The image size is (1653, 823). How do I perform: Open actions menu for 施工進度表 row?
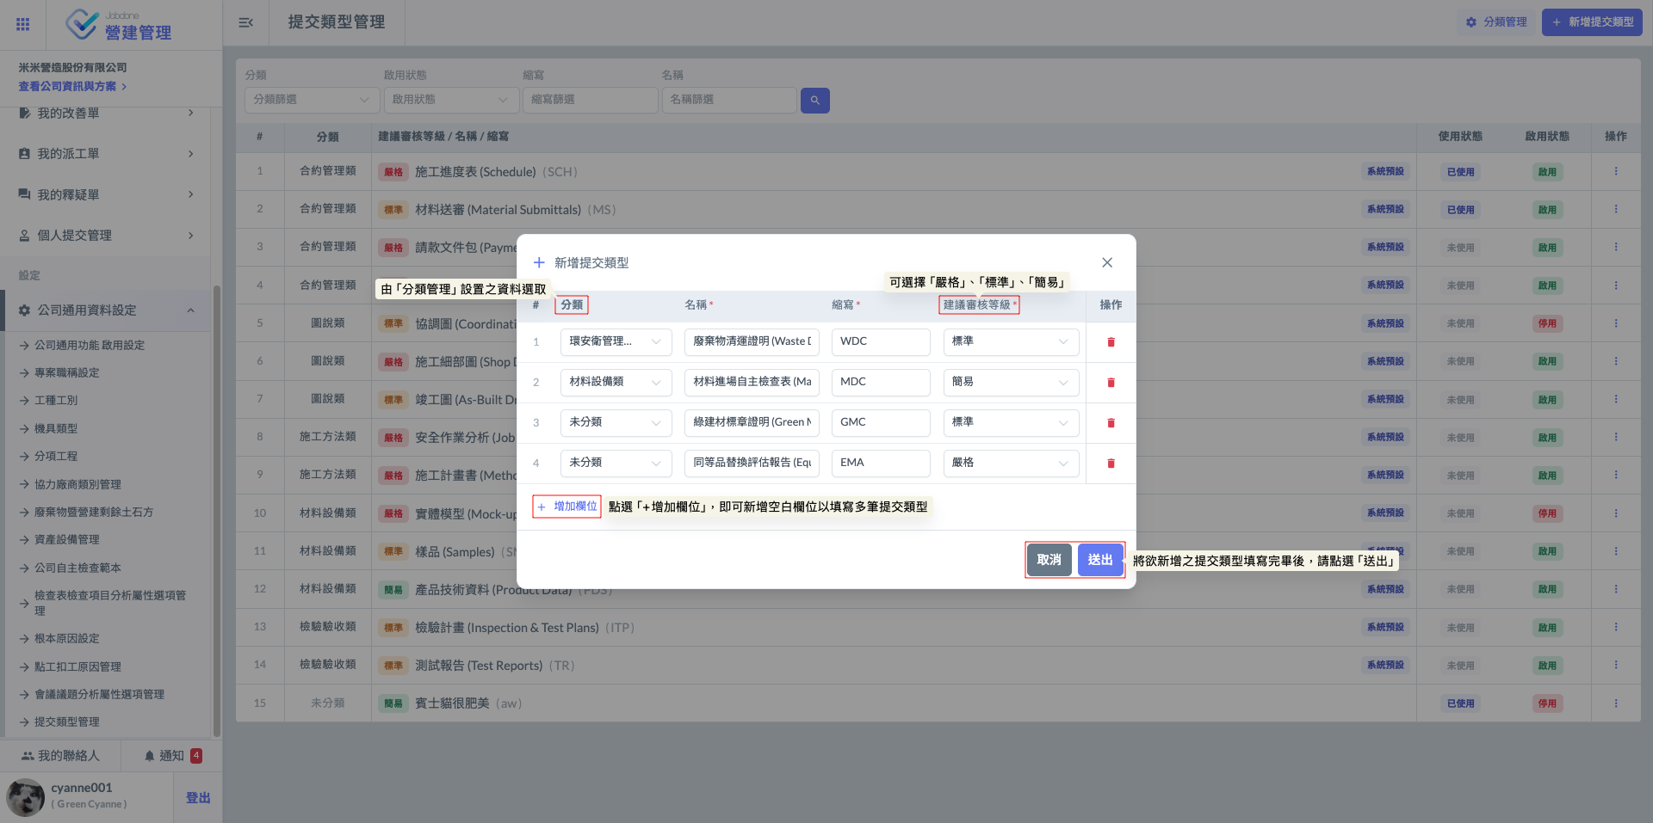coord(1615,171)
